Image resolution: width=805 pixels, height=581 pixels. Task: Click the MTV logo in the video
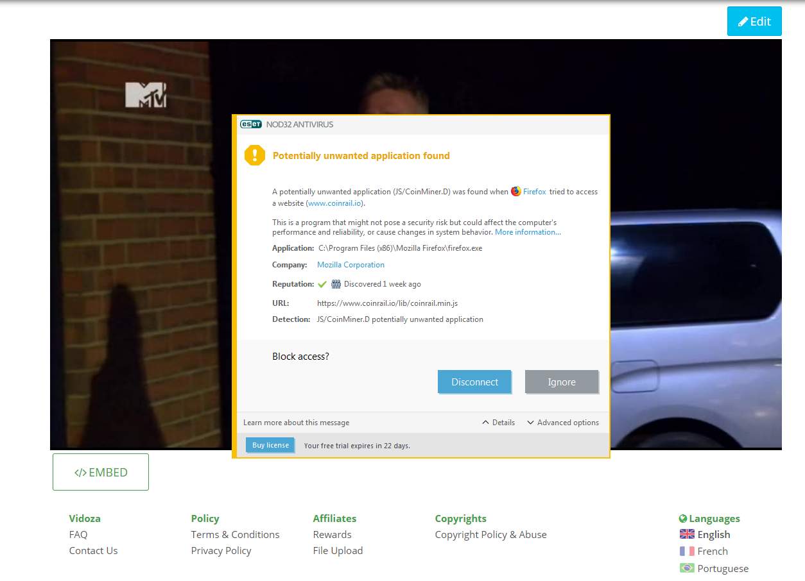pyautogui.click(x=146, y=94)
